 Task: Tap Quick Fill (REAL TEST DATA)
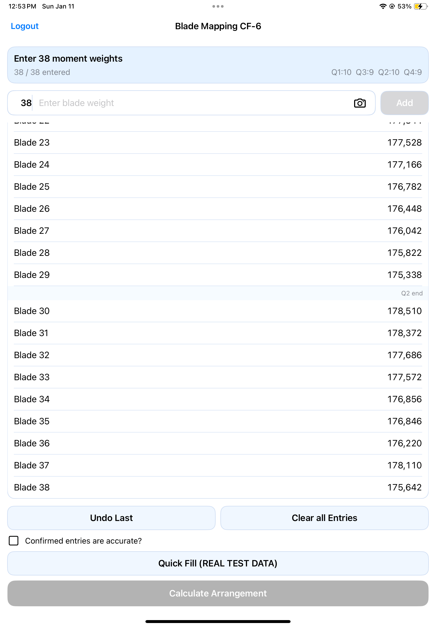coord(218,563)
